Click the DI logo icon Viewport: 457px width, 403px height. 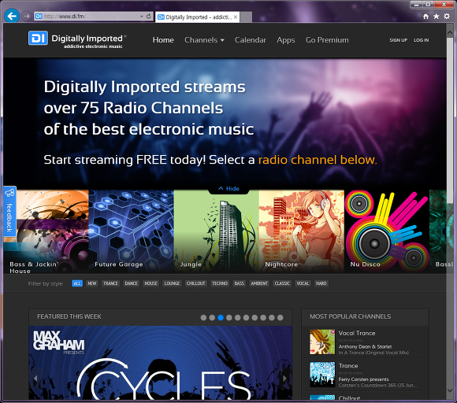[x=38, y=38]
